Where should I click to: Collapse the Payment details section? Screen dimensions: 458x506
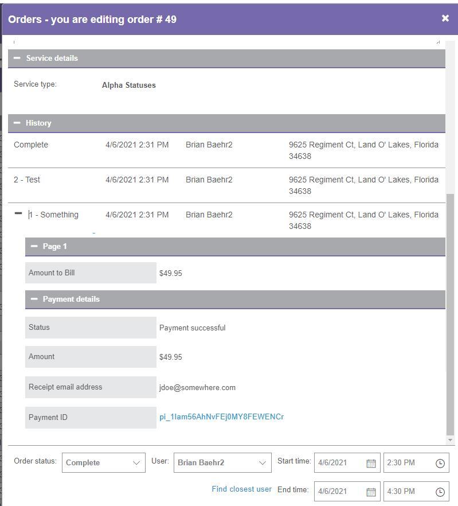tap(34, 299)
